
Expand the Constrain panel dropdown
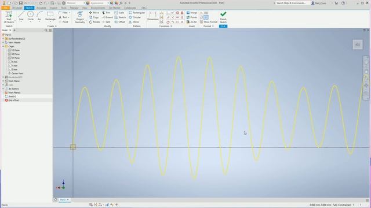tap(166, 26)
